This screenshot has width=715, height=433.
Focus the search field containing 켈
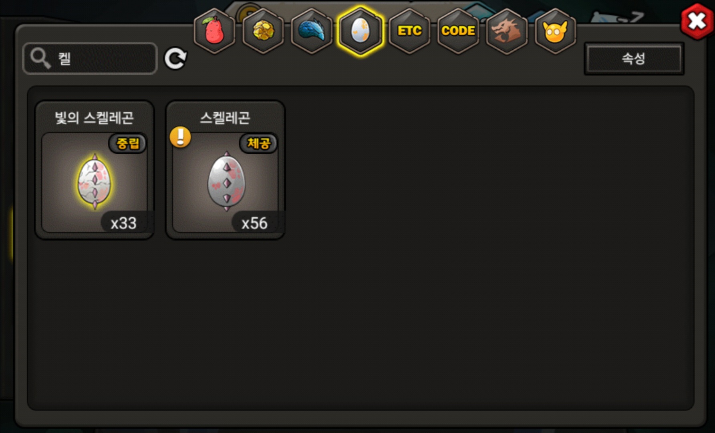90,59
